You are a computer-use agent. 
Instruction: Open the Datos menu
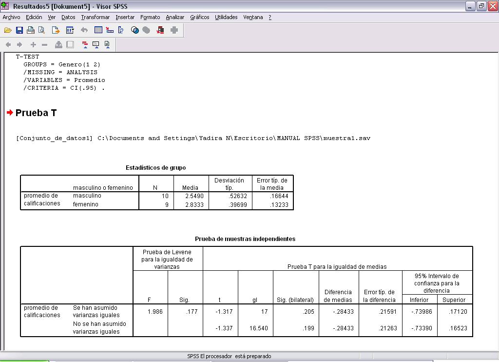point(68,17)
